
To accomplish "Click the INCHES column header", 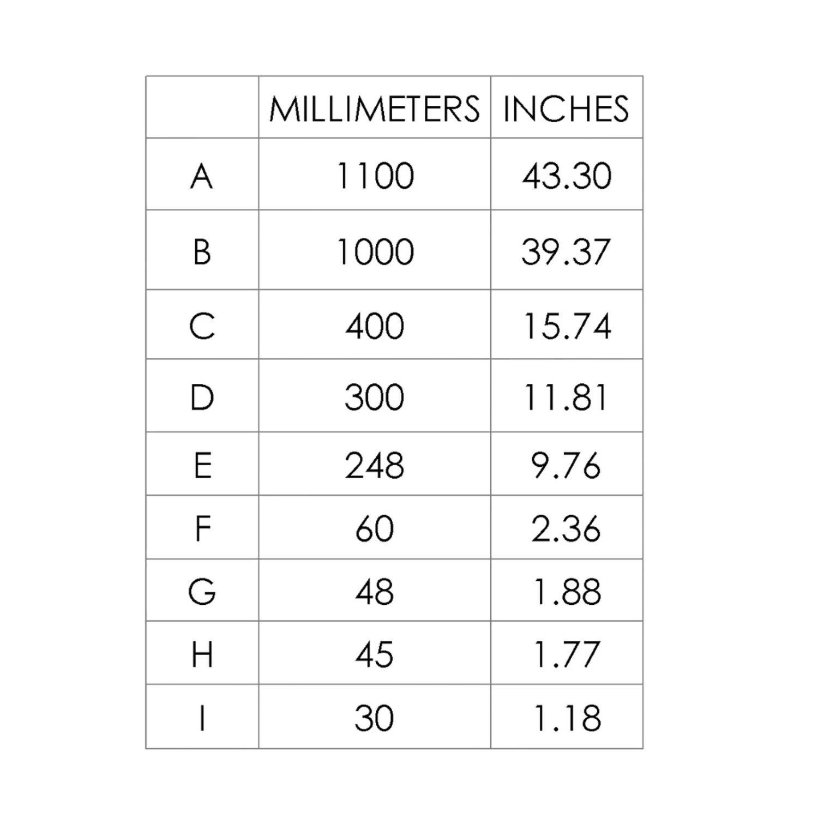I will [566, 109].
